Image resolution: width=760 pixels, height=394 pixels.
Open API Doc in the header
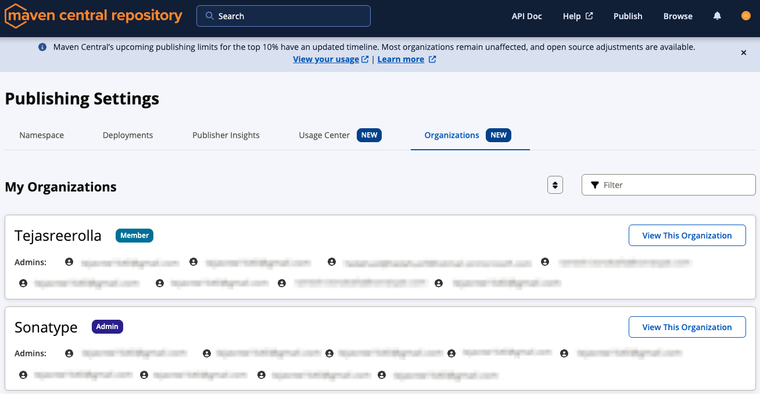click(526, 16)
